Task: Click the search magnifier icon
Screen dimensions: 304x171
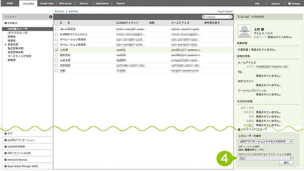Action: click(x=204, y=17)
